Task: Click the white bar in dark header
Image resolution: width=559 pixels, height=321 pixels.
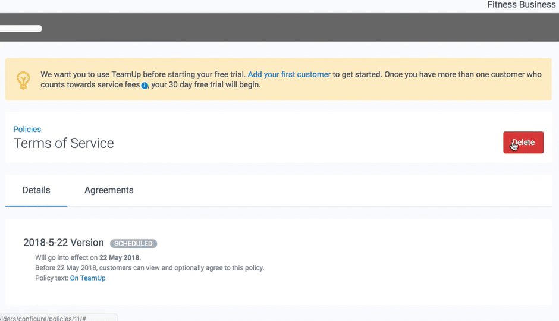Action: pos(21,28)
